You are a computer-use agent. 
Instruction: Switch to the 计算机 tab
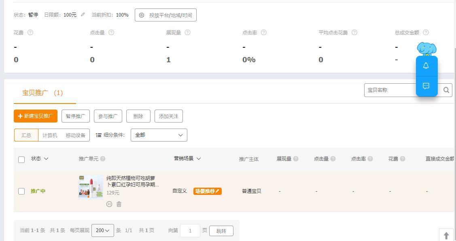pos(50,135)
